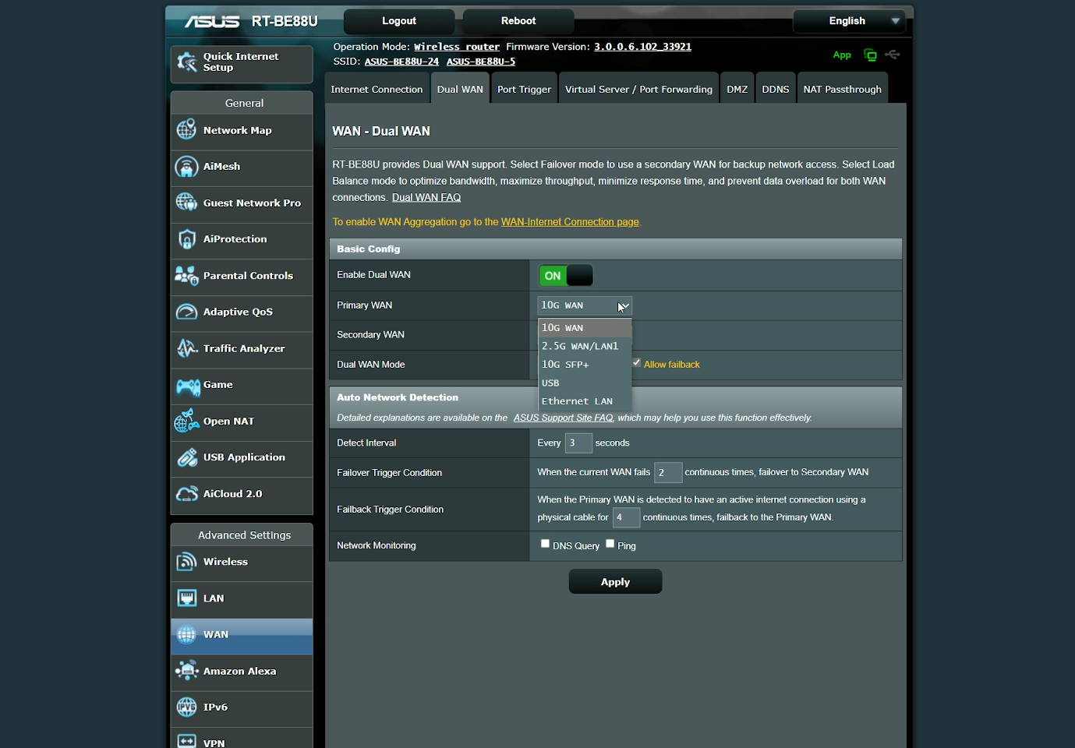Open the Dual WAN FAQ link
Image resolution: width=1075 pixels, height=748 pixels.
coord(426,197)
